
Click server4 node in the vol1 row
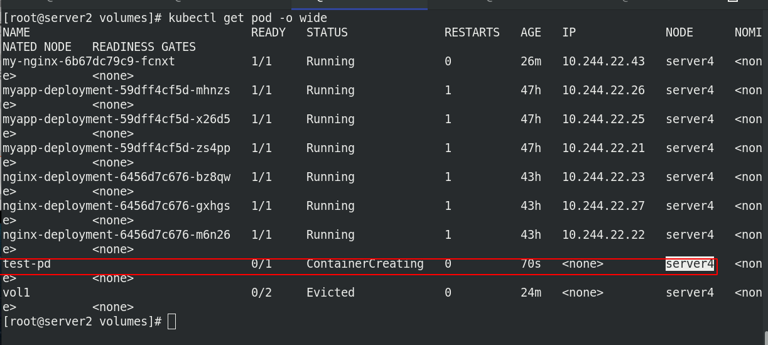[690, 293]
